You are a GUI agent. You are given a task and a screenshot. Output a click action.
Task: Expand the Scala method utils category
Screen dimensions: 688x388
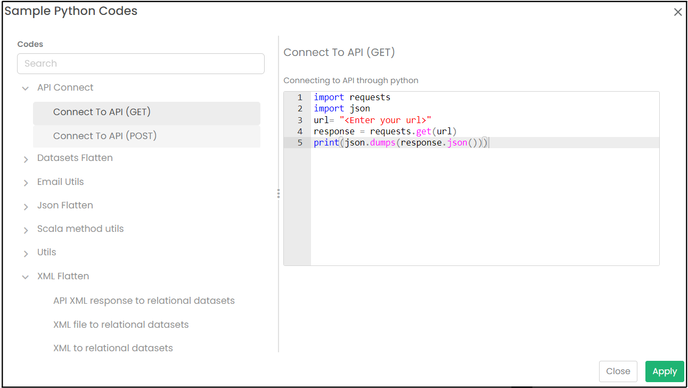(26, 230)
